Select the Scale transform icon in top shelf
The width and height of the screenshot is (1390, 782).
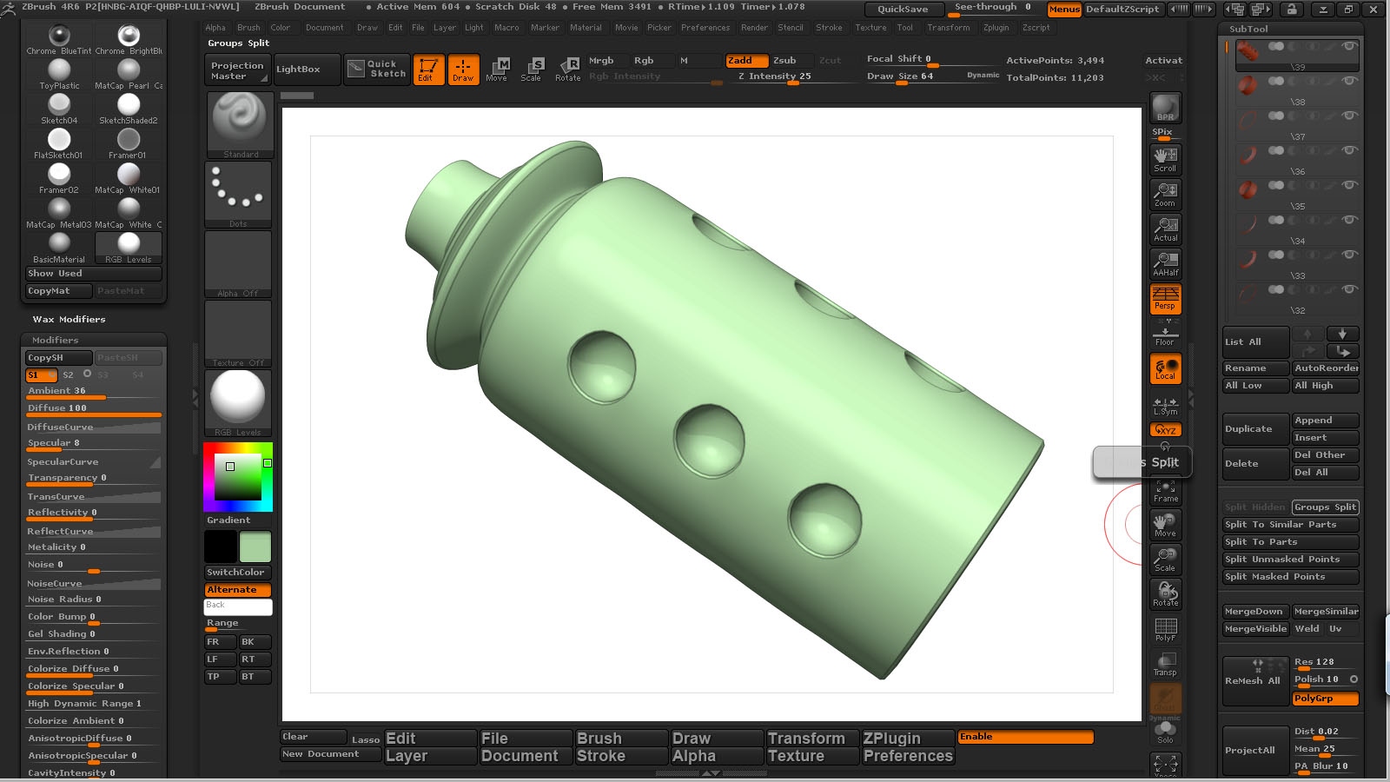click(x=531, y=70)
